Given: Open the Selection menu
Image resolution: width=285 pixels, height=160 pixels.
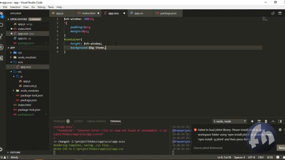Looking at the screenshot, I should [15, 7].
